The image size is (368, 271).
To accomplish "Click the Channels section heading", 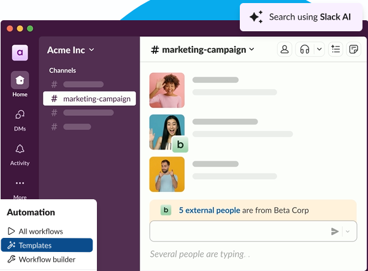I will [x=63, y=71].
